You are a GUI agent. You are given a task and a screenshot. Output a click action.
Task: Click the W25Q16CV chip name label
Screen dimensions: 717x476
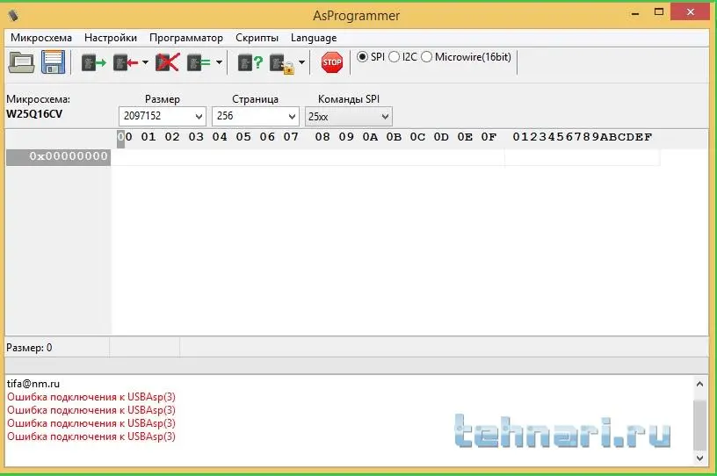[x=34, y=114]
